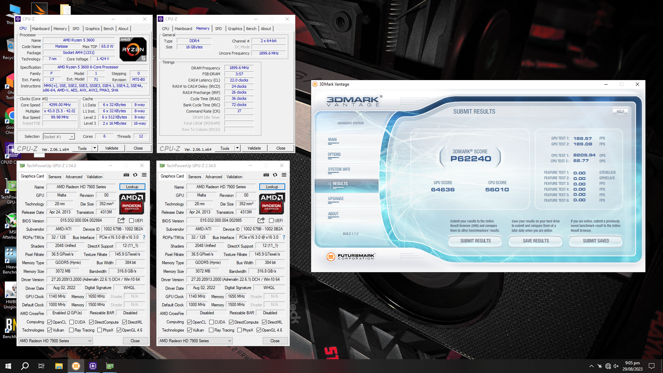The height and width of the screenshot is (373, 663).
Task: Open GPU selector dropdown in right GPU-Z
Action: coord(195,341)
